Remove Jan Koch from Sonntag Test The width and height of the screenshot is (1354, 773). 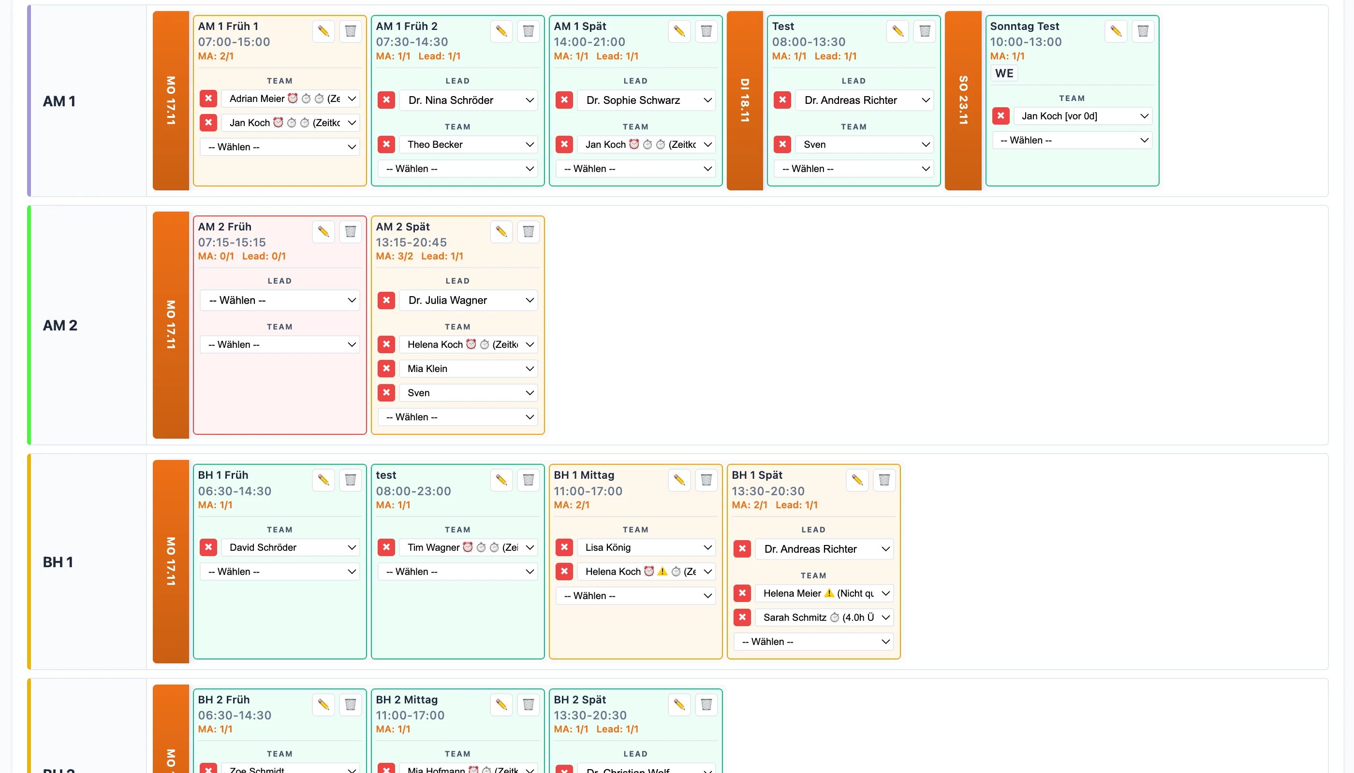coord(1001,116)
